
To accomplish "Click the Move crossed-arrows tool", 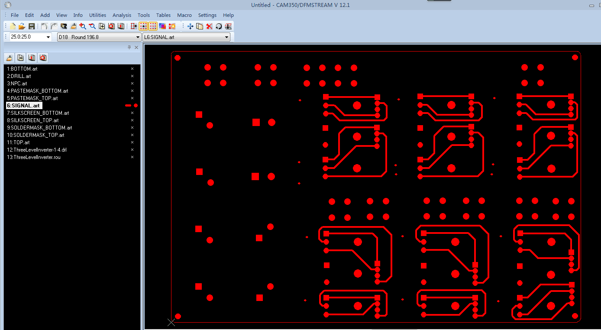I will tap(190, 26).
